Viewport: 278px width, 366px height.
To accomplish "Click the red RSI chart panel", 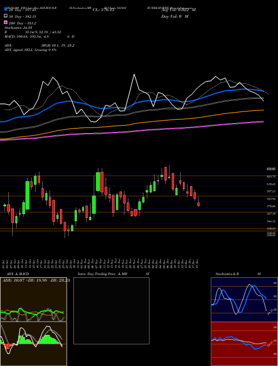I will (244, 344).
